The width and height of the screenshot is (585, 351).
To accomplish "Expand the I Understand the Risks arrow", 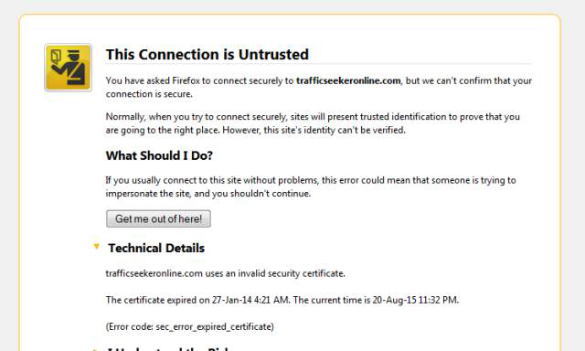I will coord(95,349).
